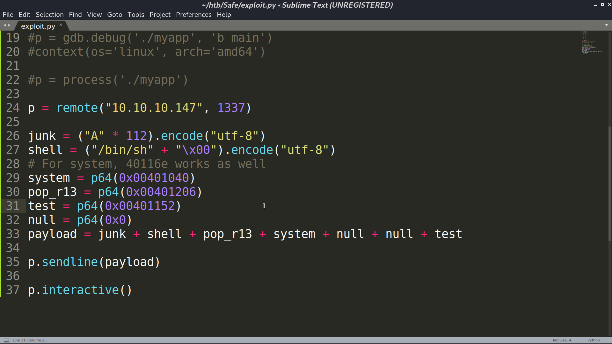This screenshot has height=344, width=612.
Task: Open the Project menu
Action: click(x=160, y=15)
